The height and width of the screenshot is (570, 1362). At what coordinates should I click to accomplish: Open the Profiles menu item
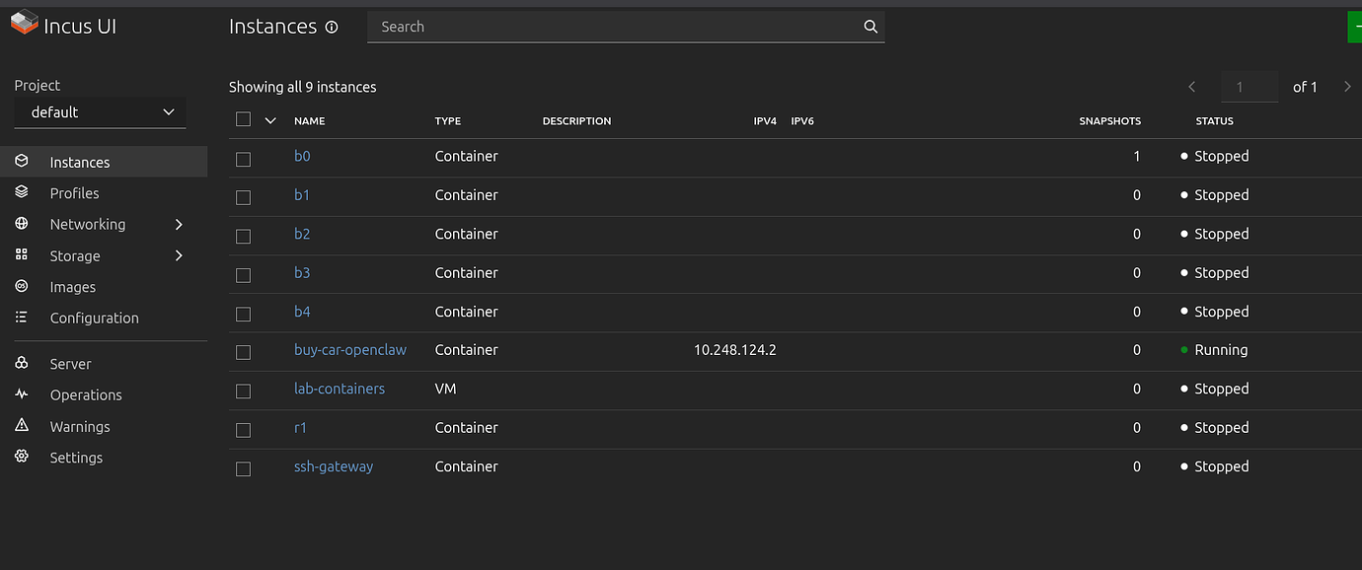click(75, 193)
